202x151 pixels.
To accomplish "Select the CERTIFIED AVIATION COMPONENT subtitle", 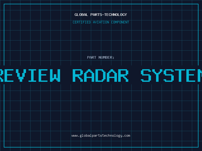I will (x=101, y=22).
